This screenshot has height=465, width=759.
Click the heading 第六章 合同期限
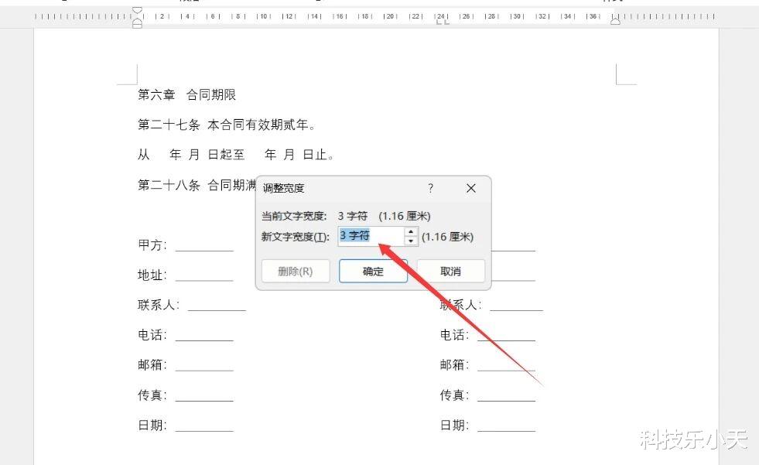click(186, 95)
